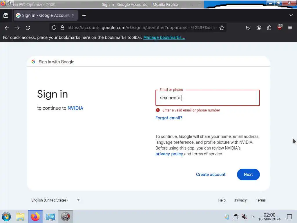297x223 pixels.
Task: Click the Google logo in sign-in header
Action: tap(33, 62)
